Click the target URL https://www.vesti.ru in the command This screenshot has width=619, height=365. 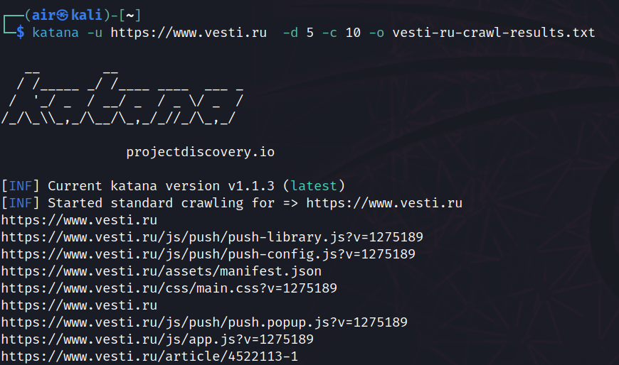tap(189, 33)
